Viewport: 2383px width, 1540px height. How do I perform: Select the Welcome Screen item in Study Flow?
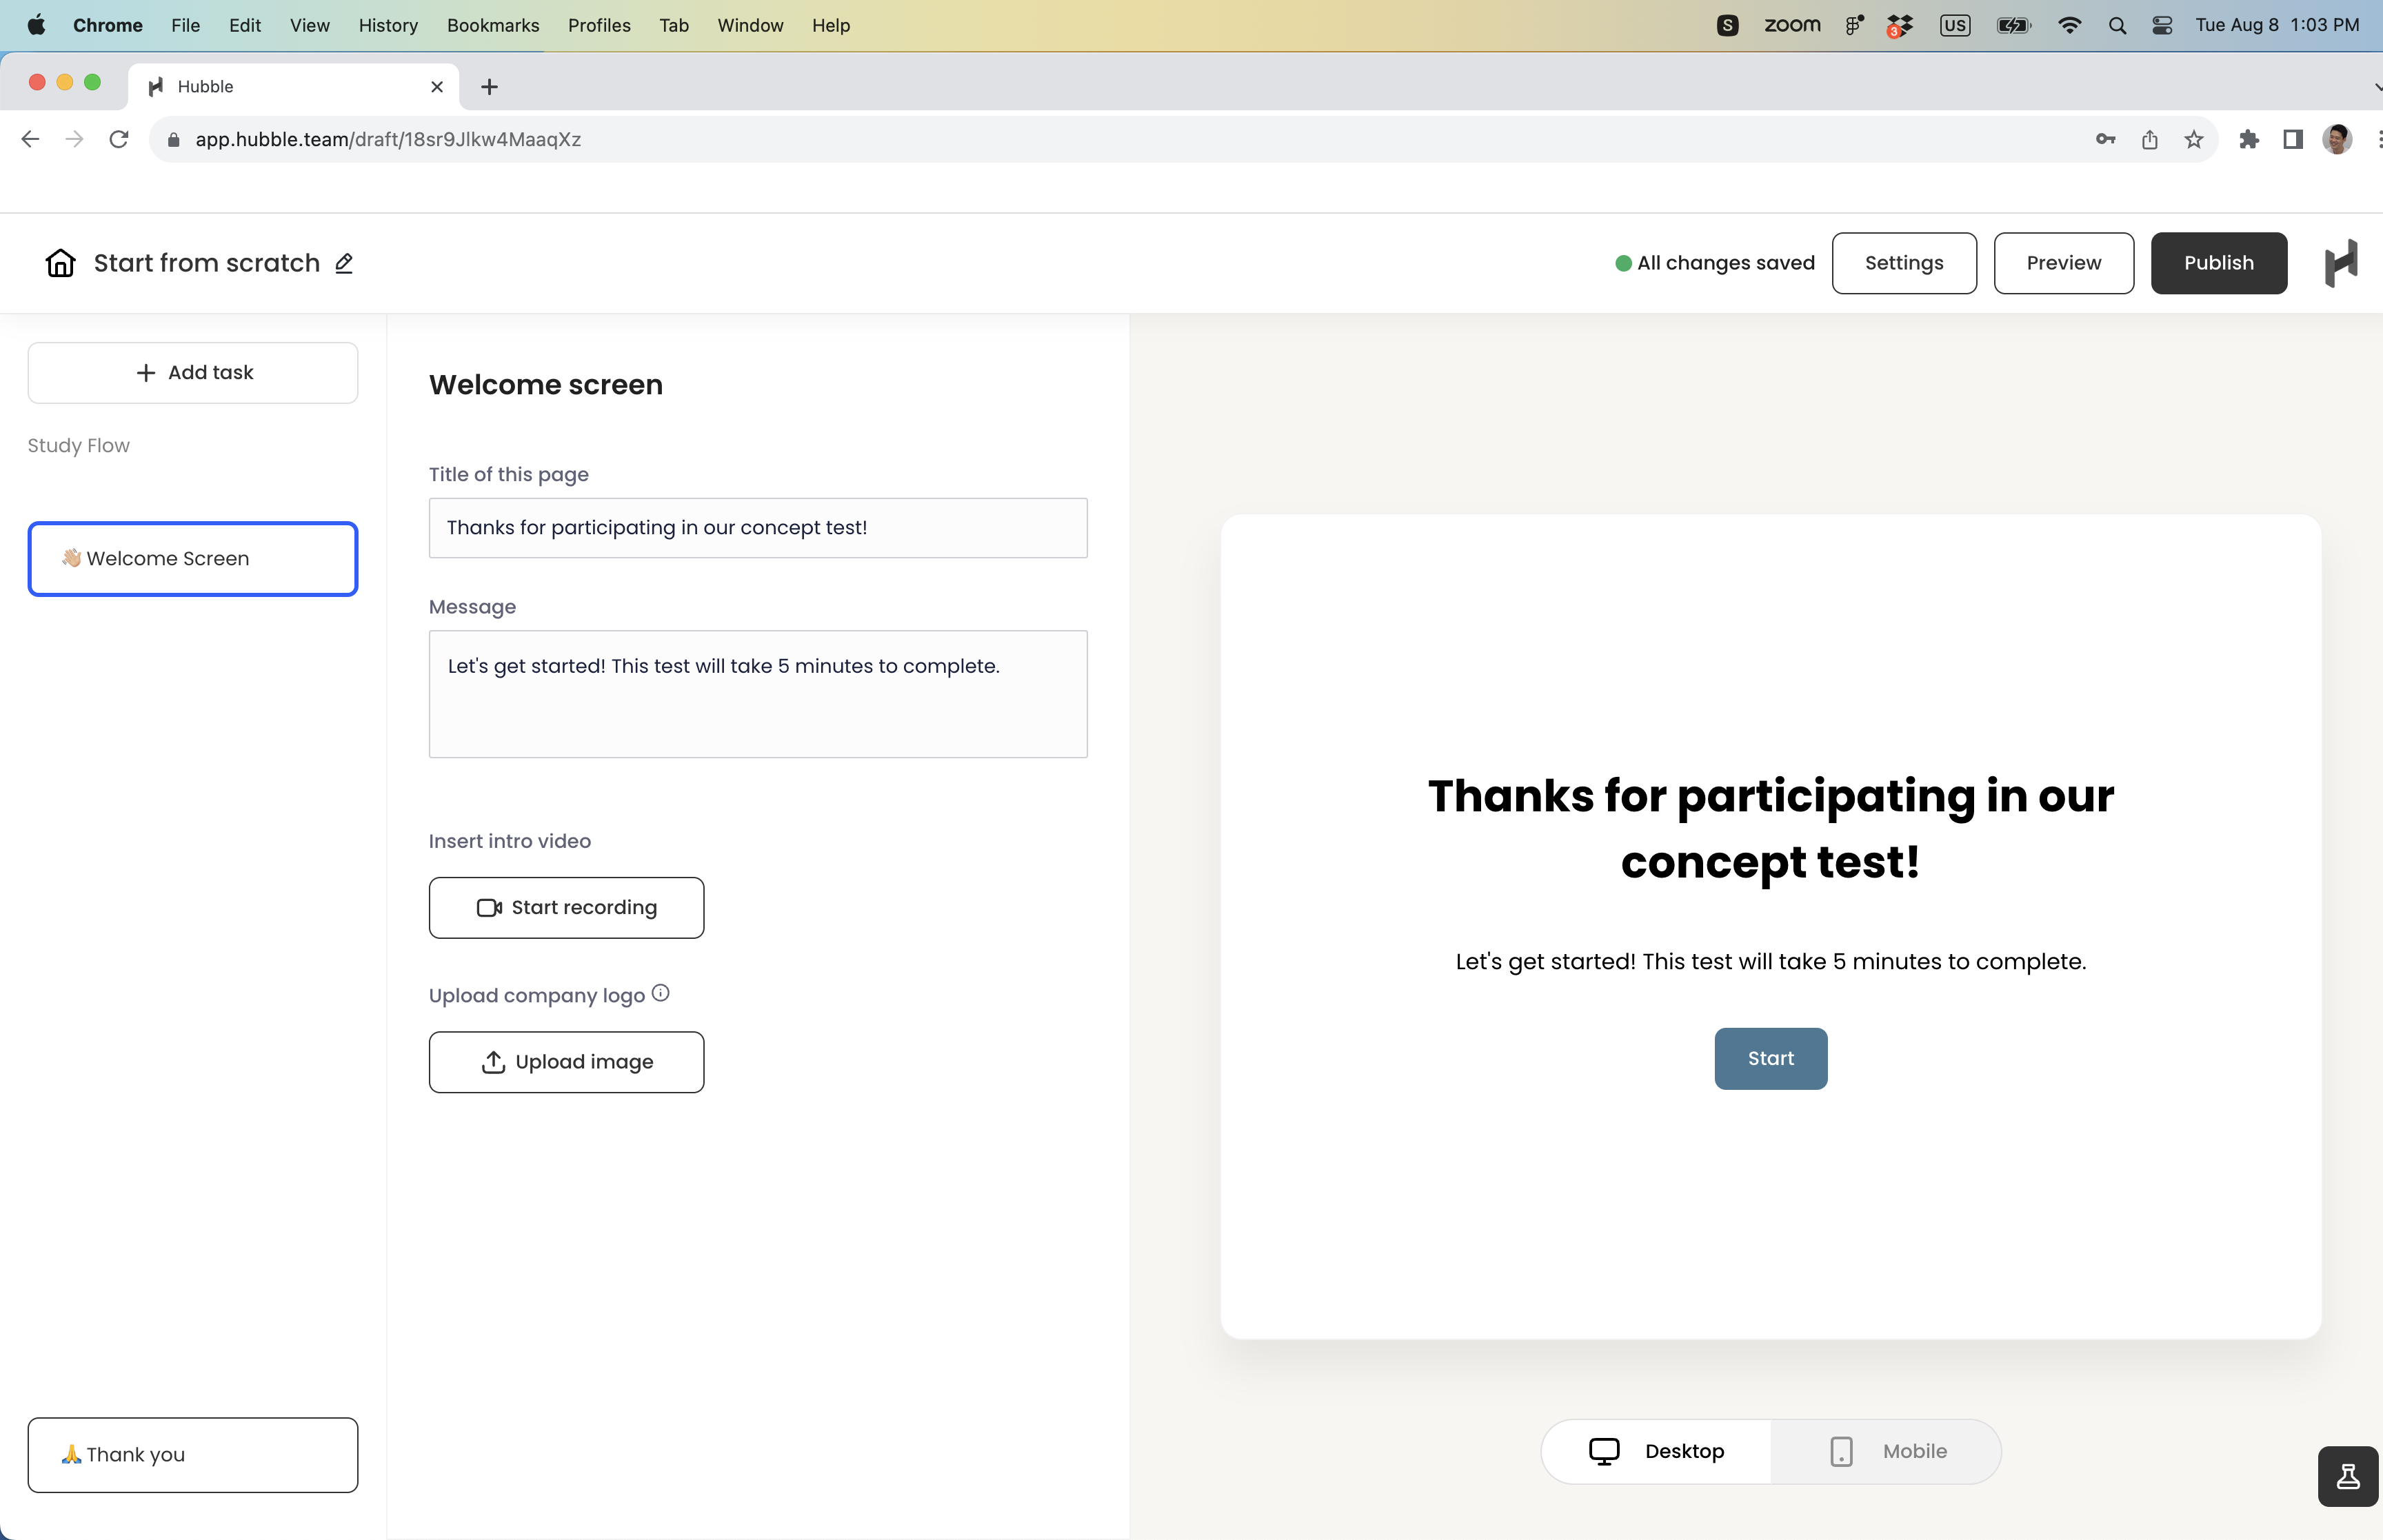click(x=193, y=559)
